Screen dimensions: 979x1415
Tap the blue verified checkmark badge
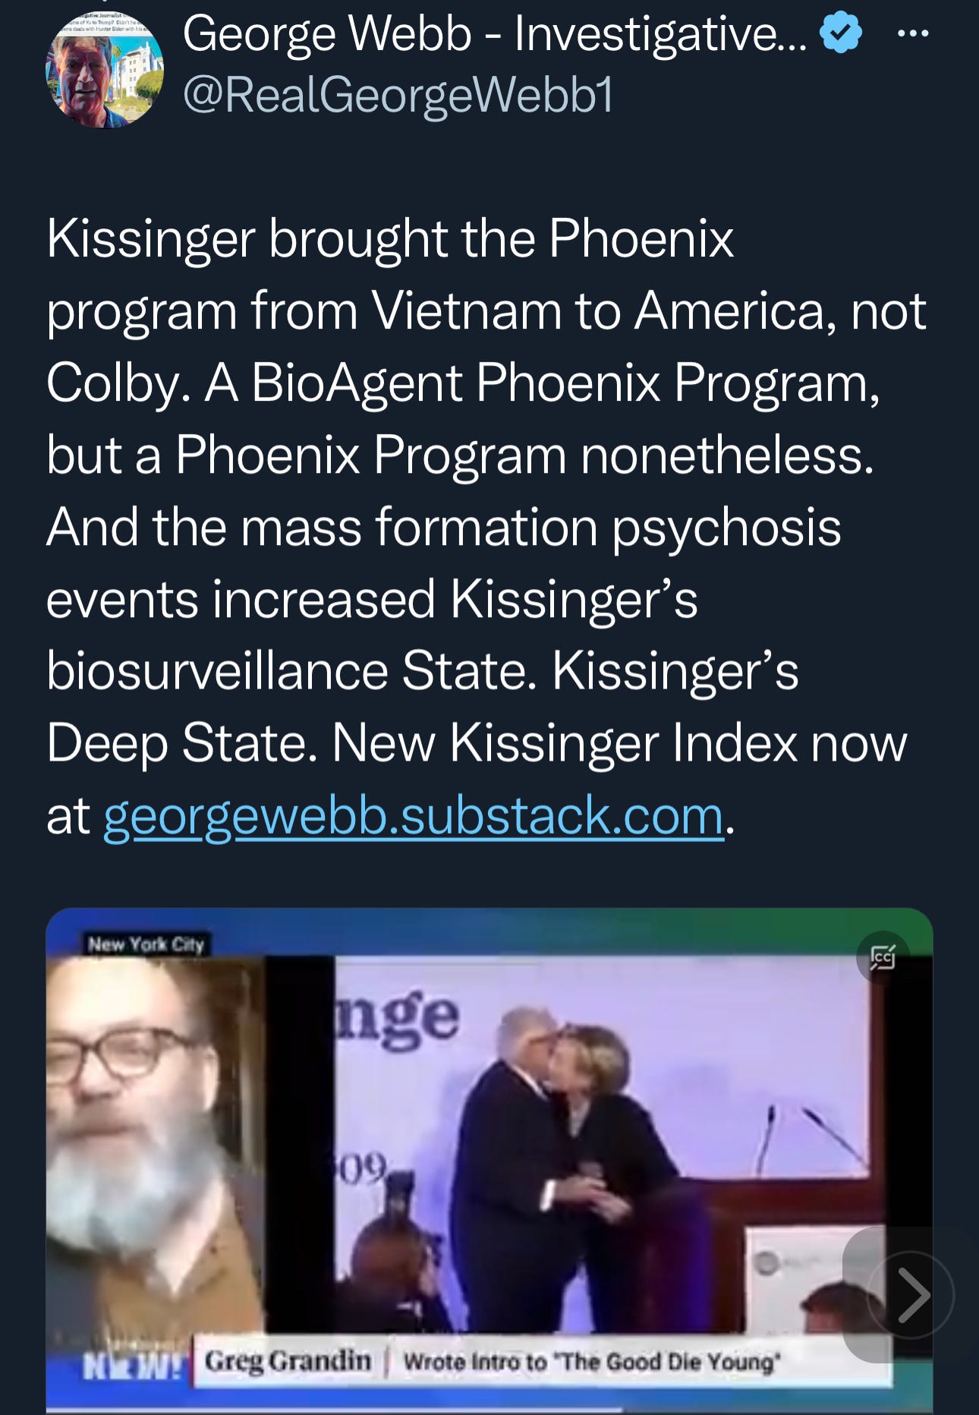click(x=841, y=33)
